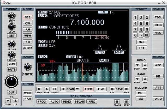Toggle the NB noise blanker

pyautogui.click(x=158, y=76)
